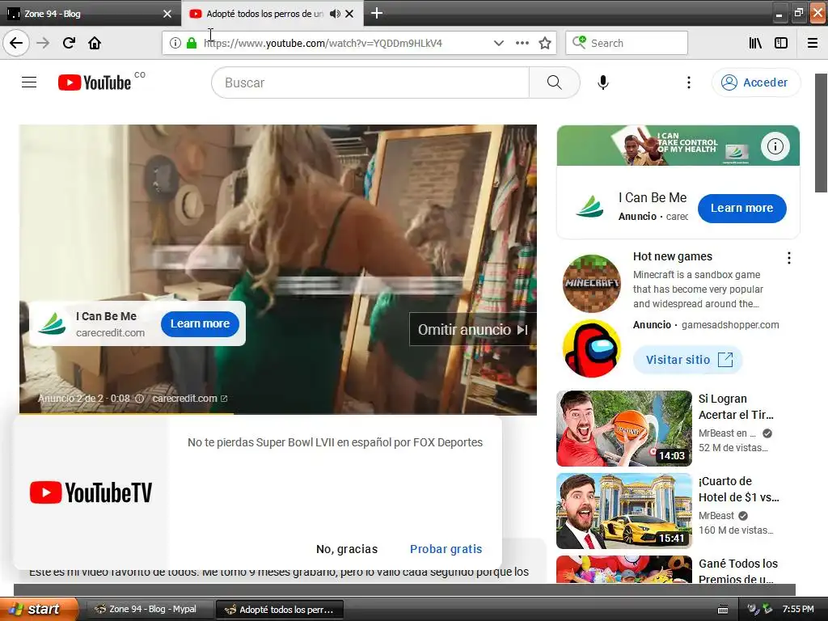
Task: Start voice search with microphone
Action: click(x=603, y=82)
